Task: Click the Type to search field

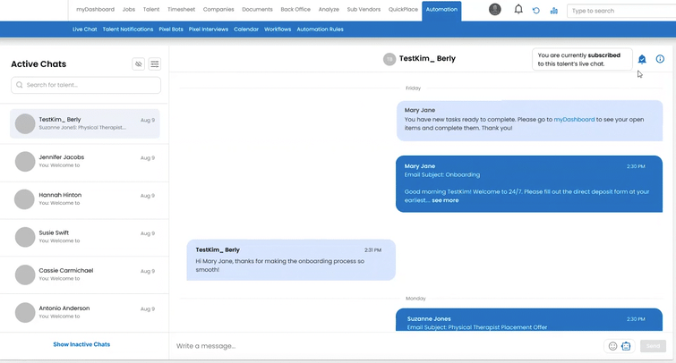Action: (621, 11)
